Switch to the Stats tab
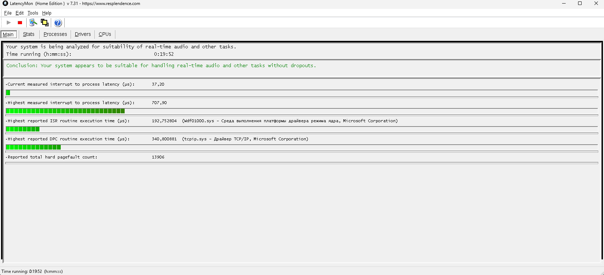The image size is (604, 275). coord(29,34)
